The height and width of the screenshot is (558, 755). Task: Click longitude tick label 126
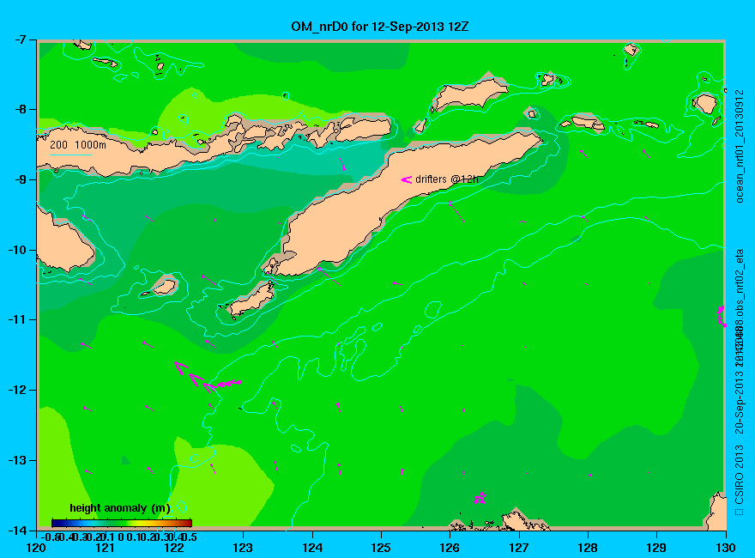[450, 548]
